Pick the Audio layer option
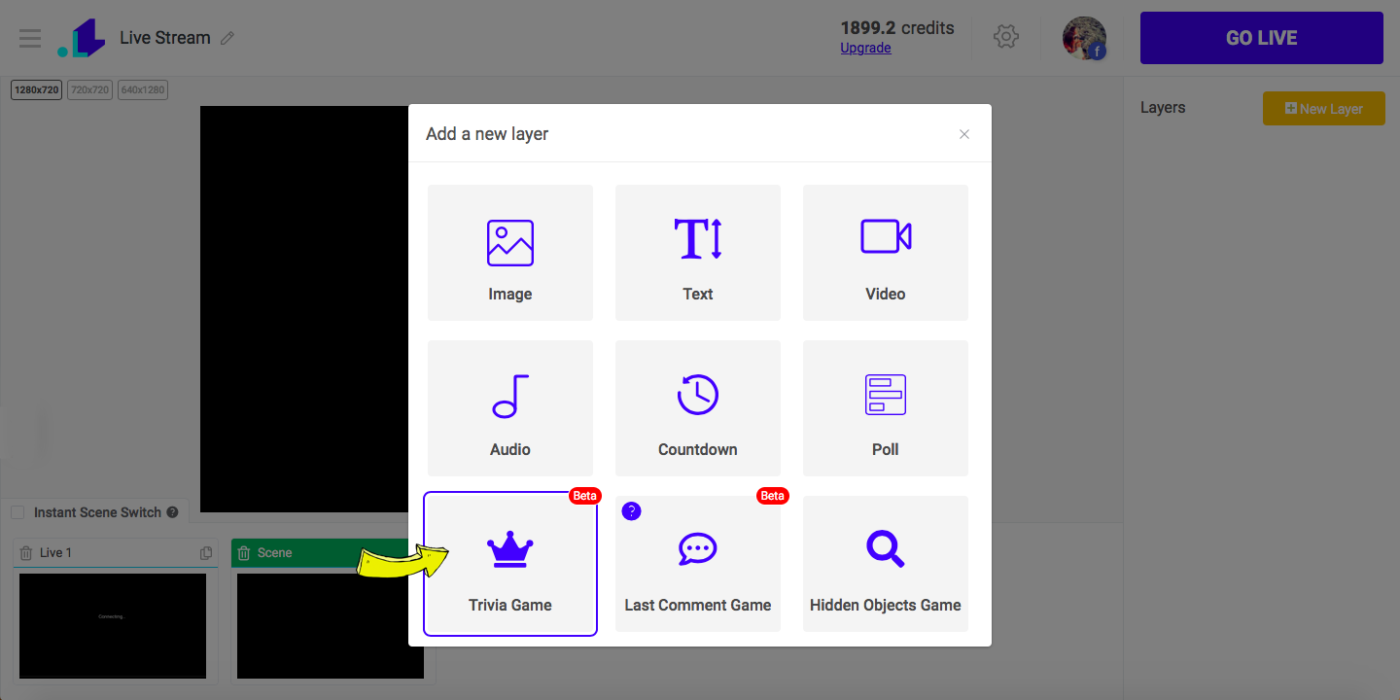Image resolution: width=1400 pixels, height=700 pixels. coord(510,408)
